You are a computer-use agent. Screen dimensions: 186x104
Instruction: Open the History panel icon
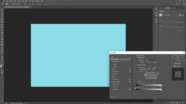click(x=156, y=9)
